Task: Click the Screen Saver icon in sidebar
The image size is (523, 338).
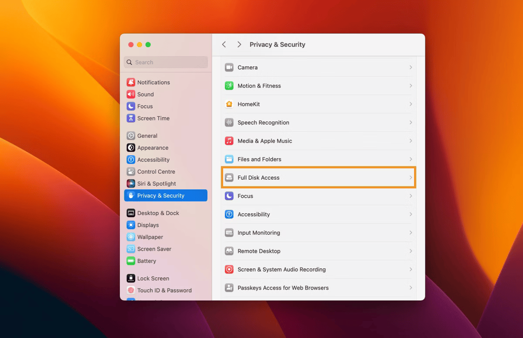Action: point(131,249)
